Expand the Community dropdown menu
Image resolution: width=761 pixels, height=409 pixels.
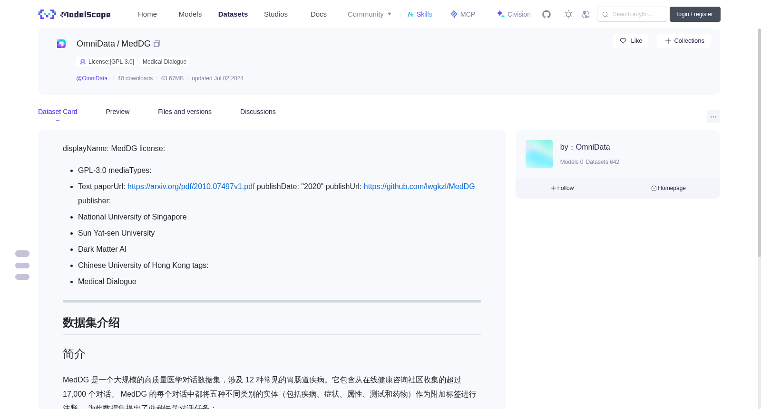(370, 14)
